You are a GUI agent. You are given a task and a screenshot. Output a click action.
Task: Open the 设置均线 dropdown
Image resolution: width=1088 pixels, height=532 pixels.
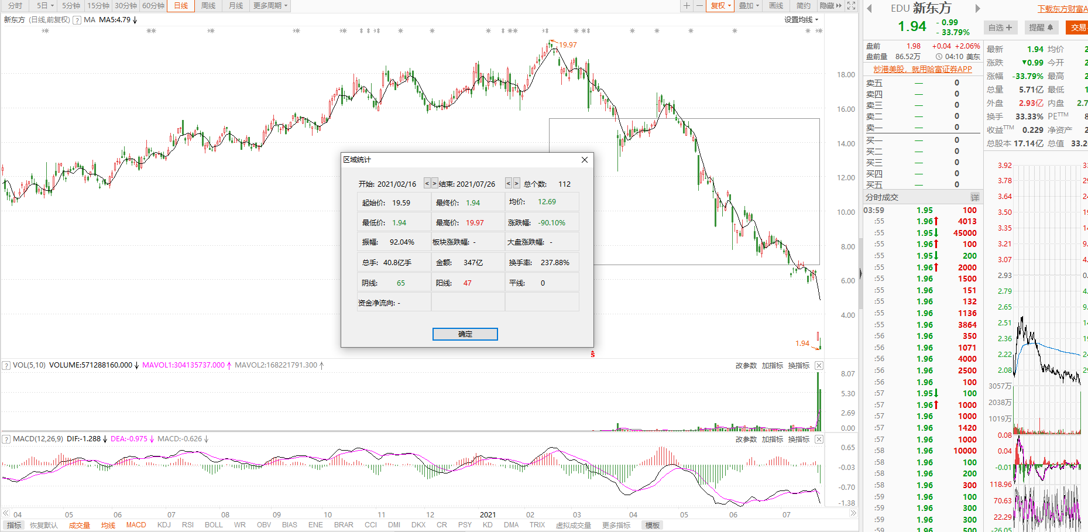point(801,20)
